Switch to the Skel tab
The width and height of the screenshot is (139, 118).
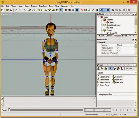click(x=109, y=36)
